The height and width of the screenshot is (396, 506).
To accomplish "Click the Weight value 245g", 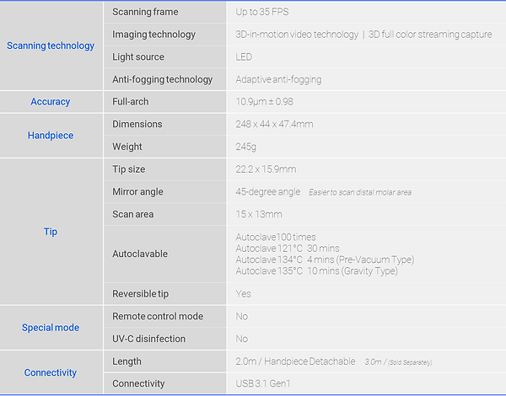I will [x=246, y=147].
